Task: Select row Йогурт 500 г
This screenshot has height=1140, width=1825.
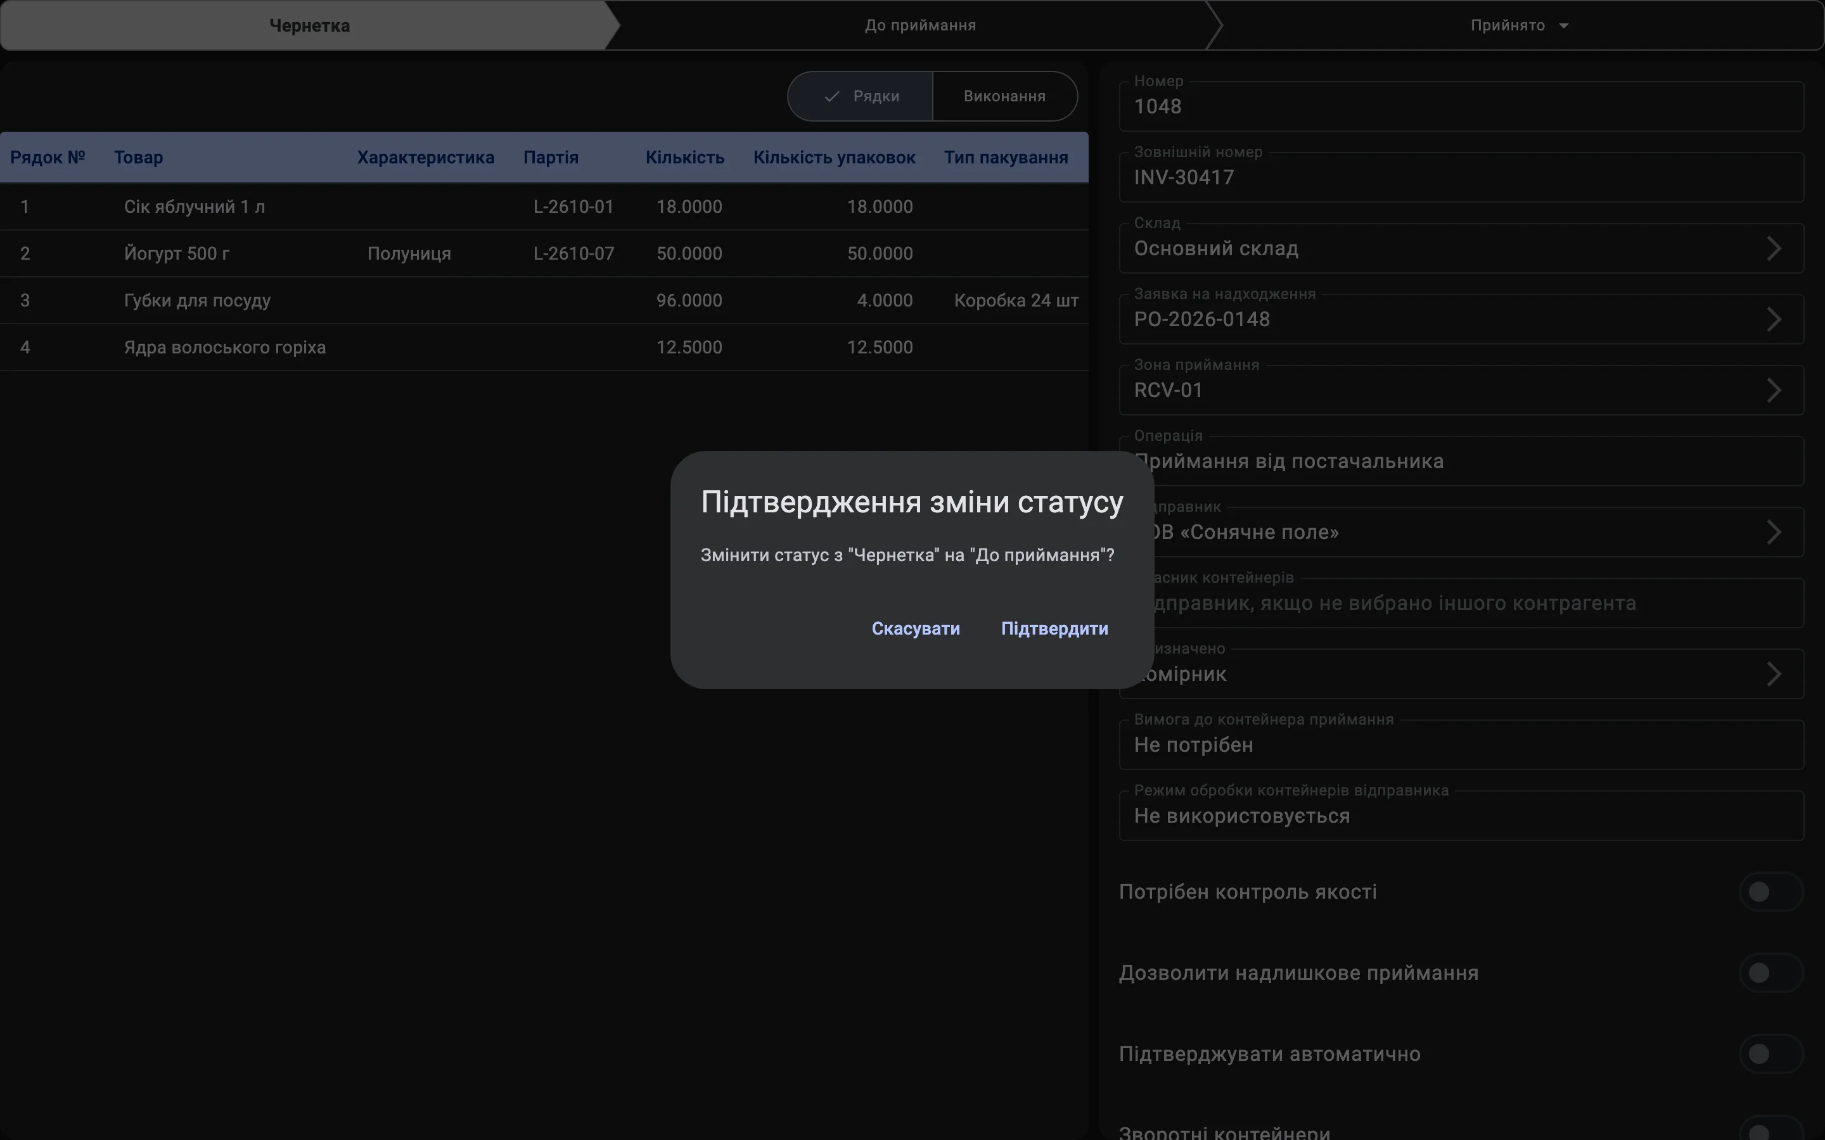Action: click(x=544, y=253)
